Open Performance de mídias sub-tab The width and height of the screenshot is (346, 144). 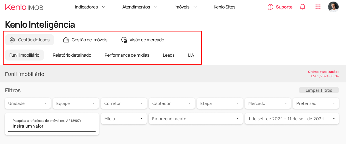(x=127, y=55)
